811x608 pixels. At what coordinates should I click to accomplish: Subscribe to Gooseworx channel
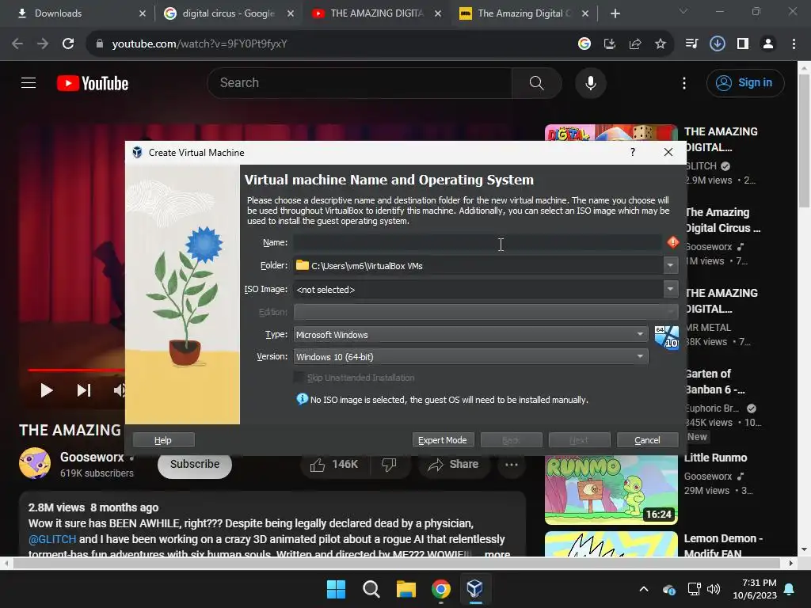pyautogui.click(x=195, y=464)
